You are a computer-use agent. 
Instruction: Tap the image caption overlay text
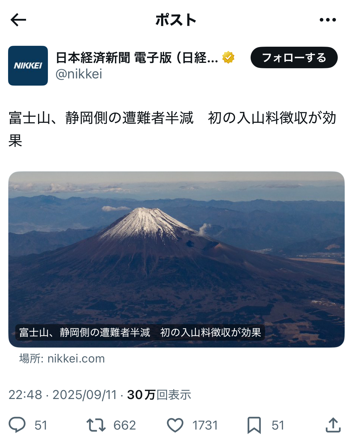click(x=140, y=333)
